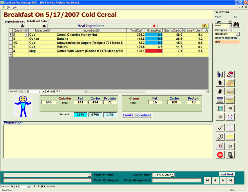
Task: Click the black up arrow icon
Action: (220, 83)
